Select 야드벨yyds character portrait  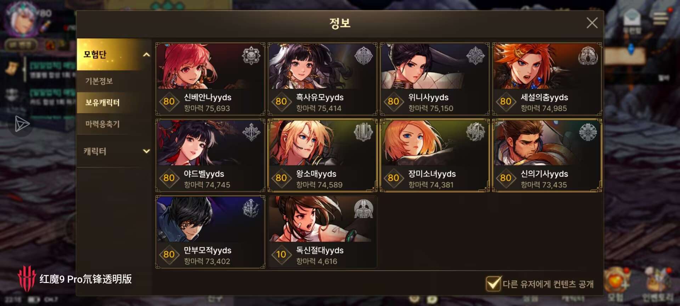click(210, 143)
